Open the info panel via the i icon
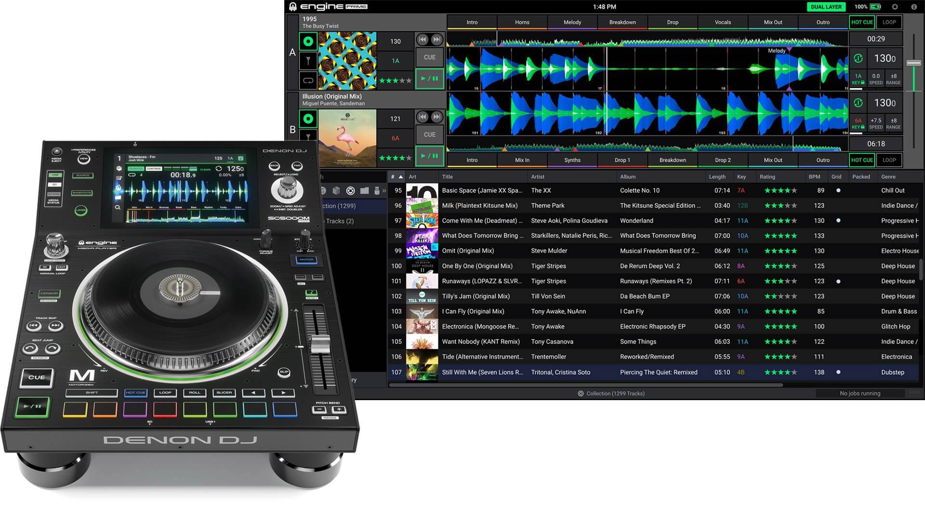 point(914,7)
